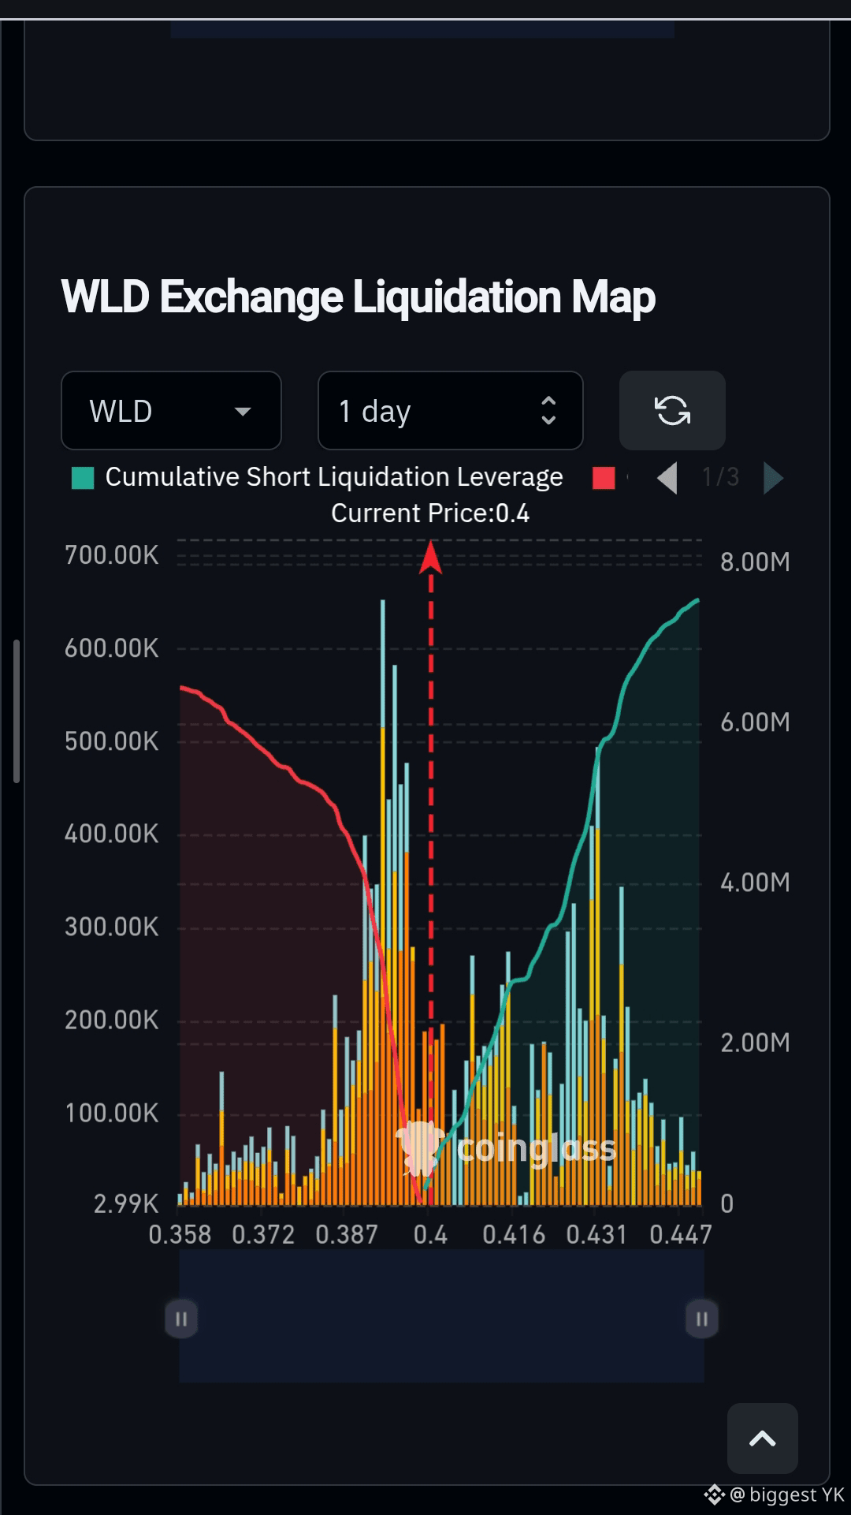This screenshot has height=1515, width=851.
Task: Click the 0.416 x-axis label
Action: 514,1234
